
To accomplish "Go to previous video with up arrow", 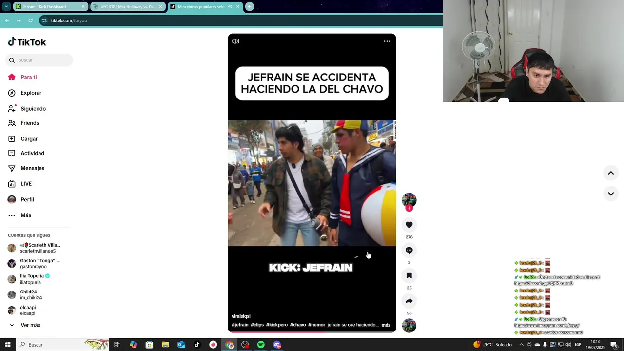I will click(x=611, y=173).
